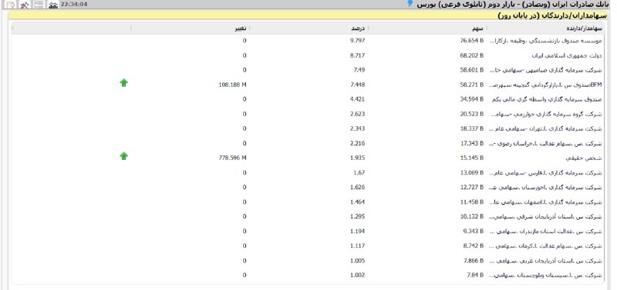Click change value 778.596 M
The width and height of the screenshot is (617, 290).
click(x=233, y=158)
